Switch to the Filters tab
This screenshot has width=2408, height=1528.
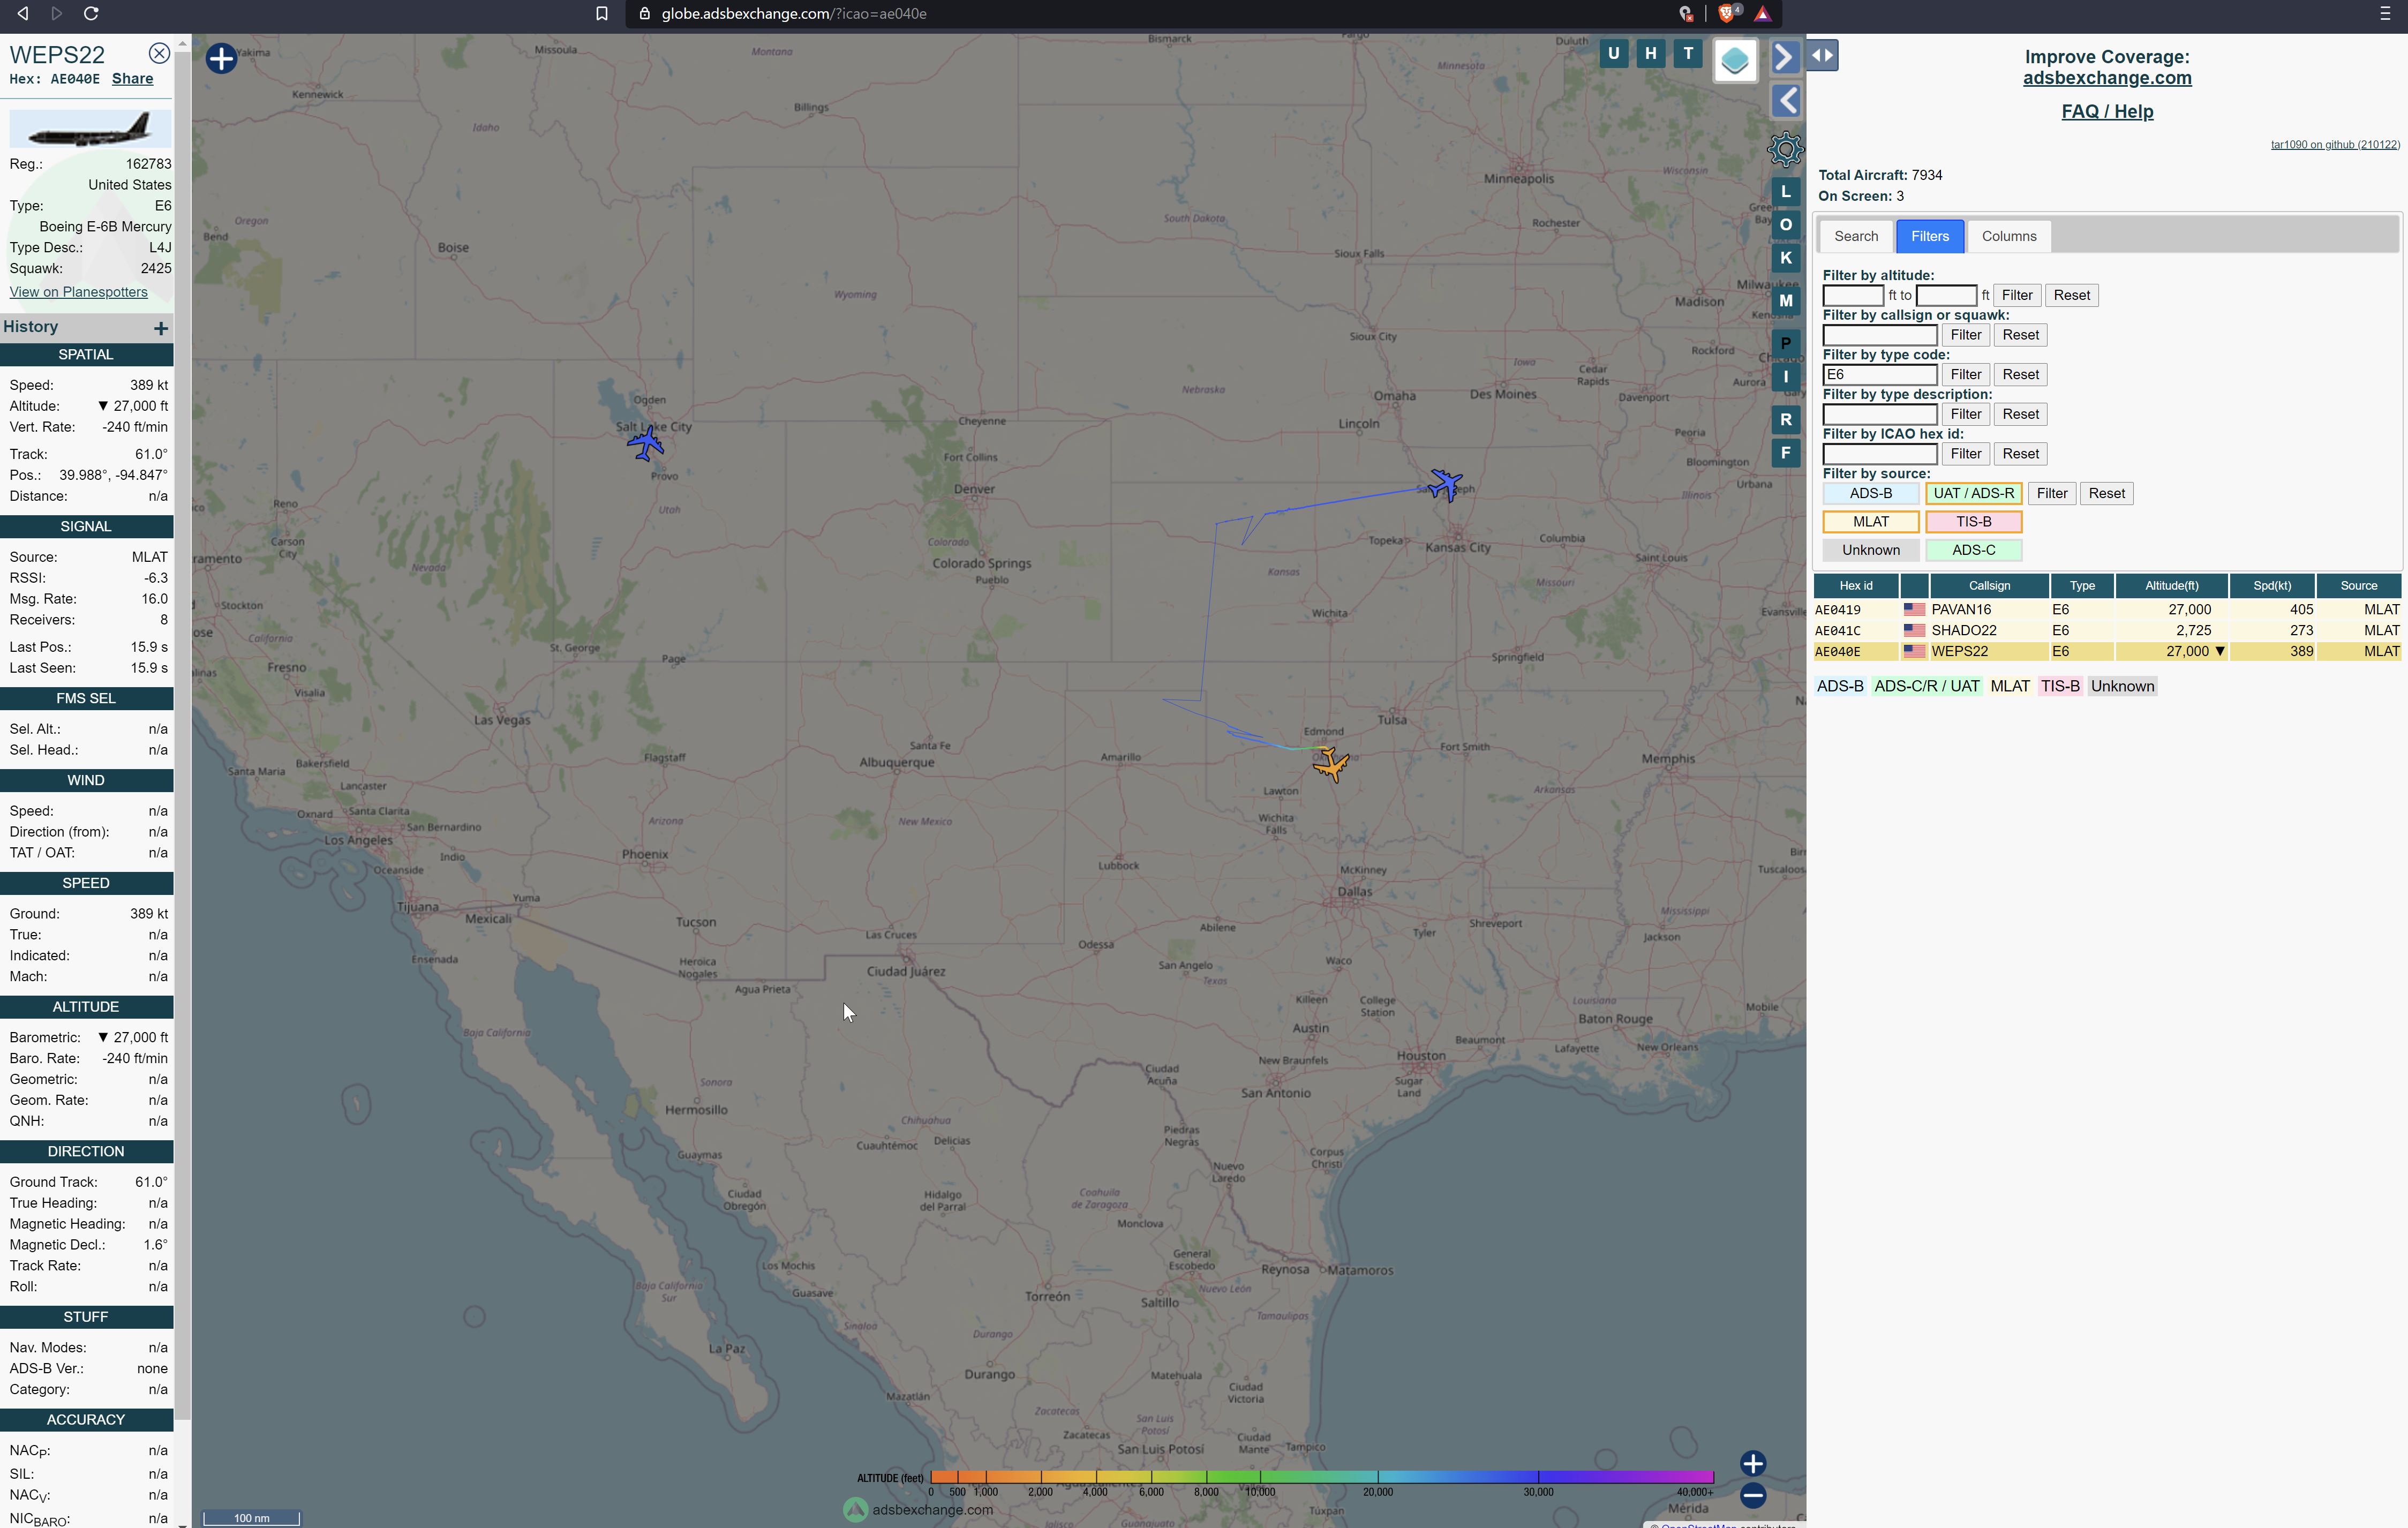pyautogui.click(x=1930, y=237)
